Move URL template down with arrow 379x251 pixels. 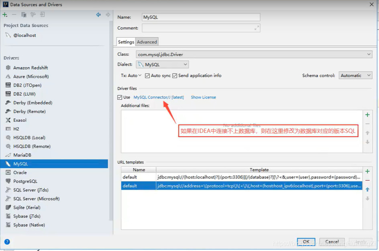(x=367, y=199)
